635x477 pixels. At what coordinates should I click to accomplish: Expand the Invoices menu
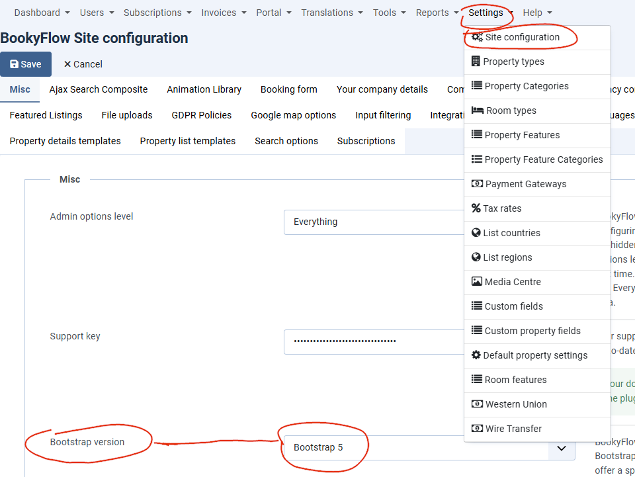click(x=224, y=13)
